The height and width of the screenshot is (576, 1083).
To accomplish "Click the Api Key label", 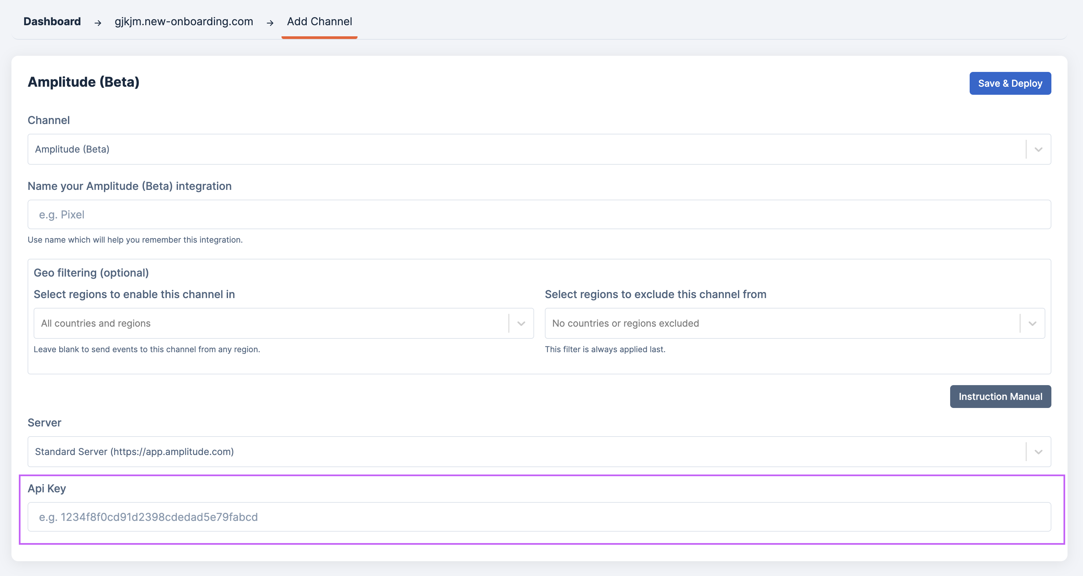I will [47, 488].
